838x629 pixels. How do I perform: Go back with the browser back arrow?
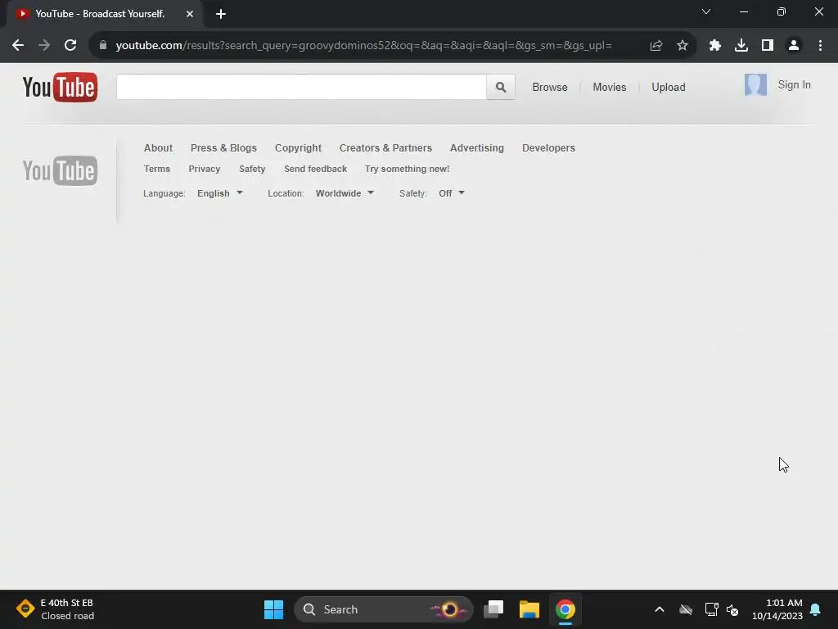pos(18,46)
